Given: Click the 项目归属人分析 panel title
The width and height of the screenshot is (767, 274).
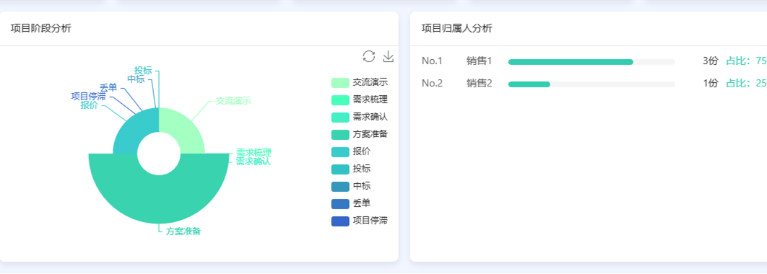Looking at the screenshot, I should click(x=457, y=28).
